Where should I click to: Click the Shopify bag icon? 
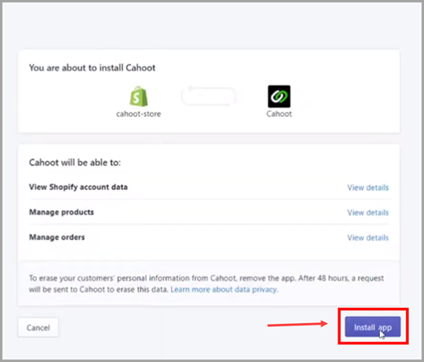(x=138, y=97)
